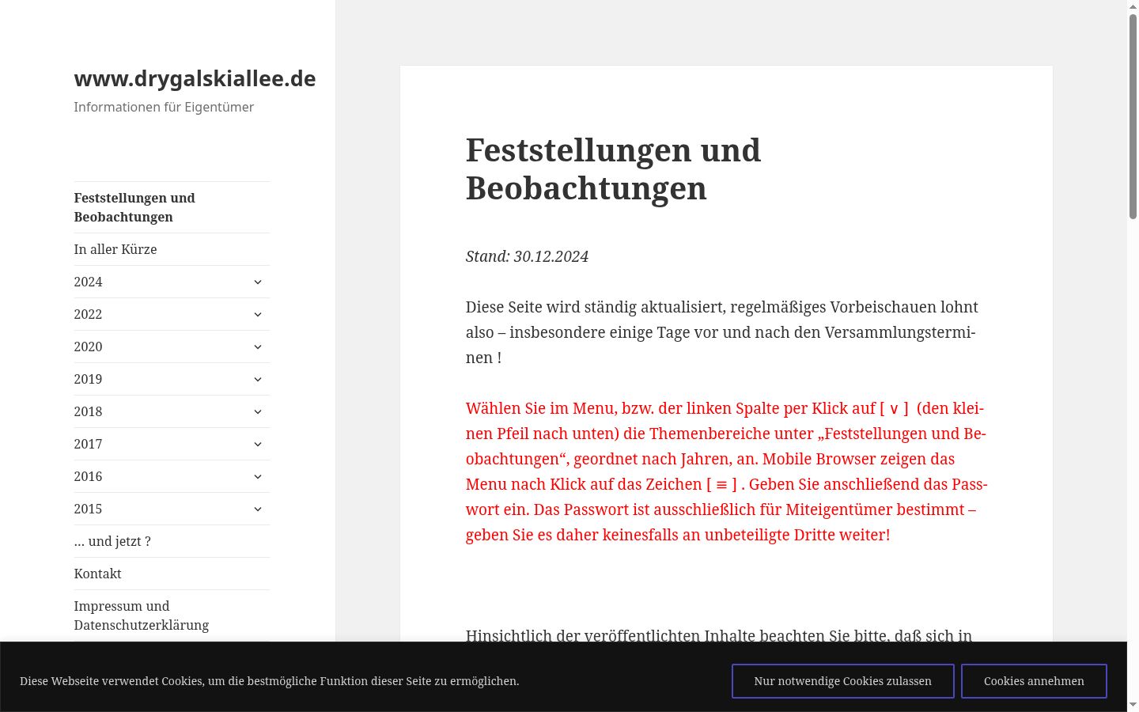
Task: Click the 'Stand: 30.12.2024' date text
Action: [527, 256]
